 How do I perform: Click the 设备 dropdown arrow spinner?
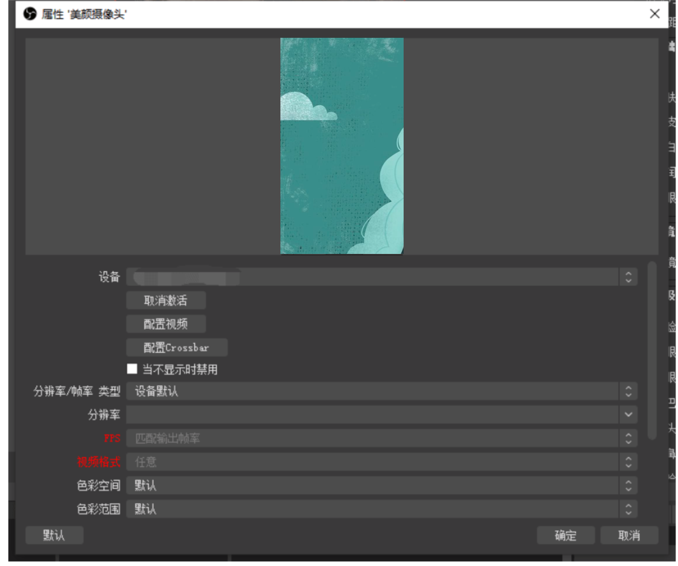(x=628, y=277)
